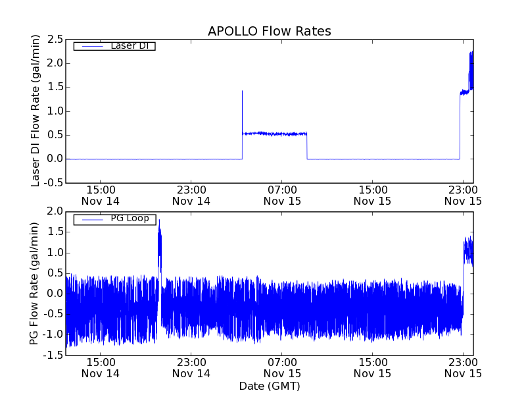Click the Laser DI spike peak near 1.4
The width and height of the screenshot is (526, 395).
pos(242,92)
